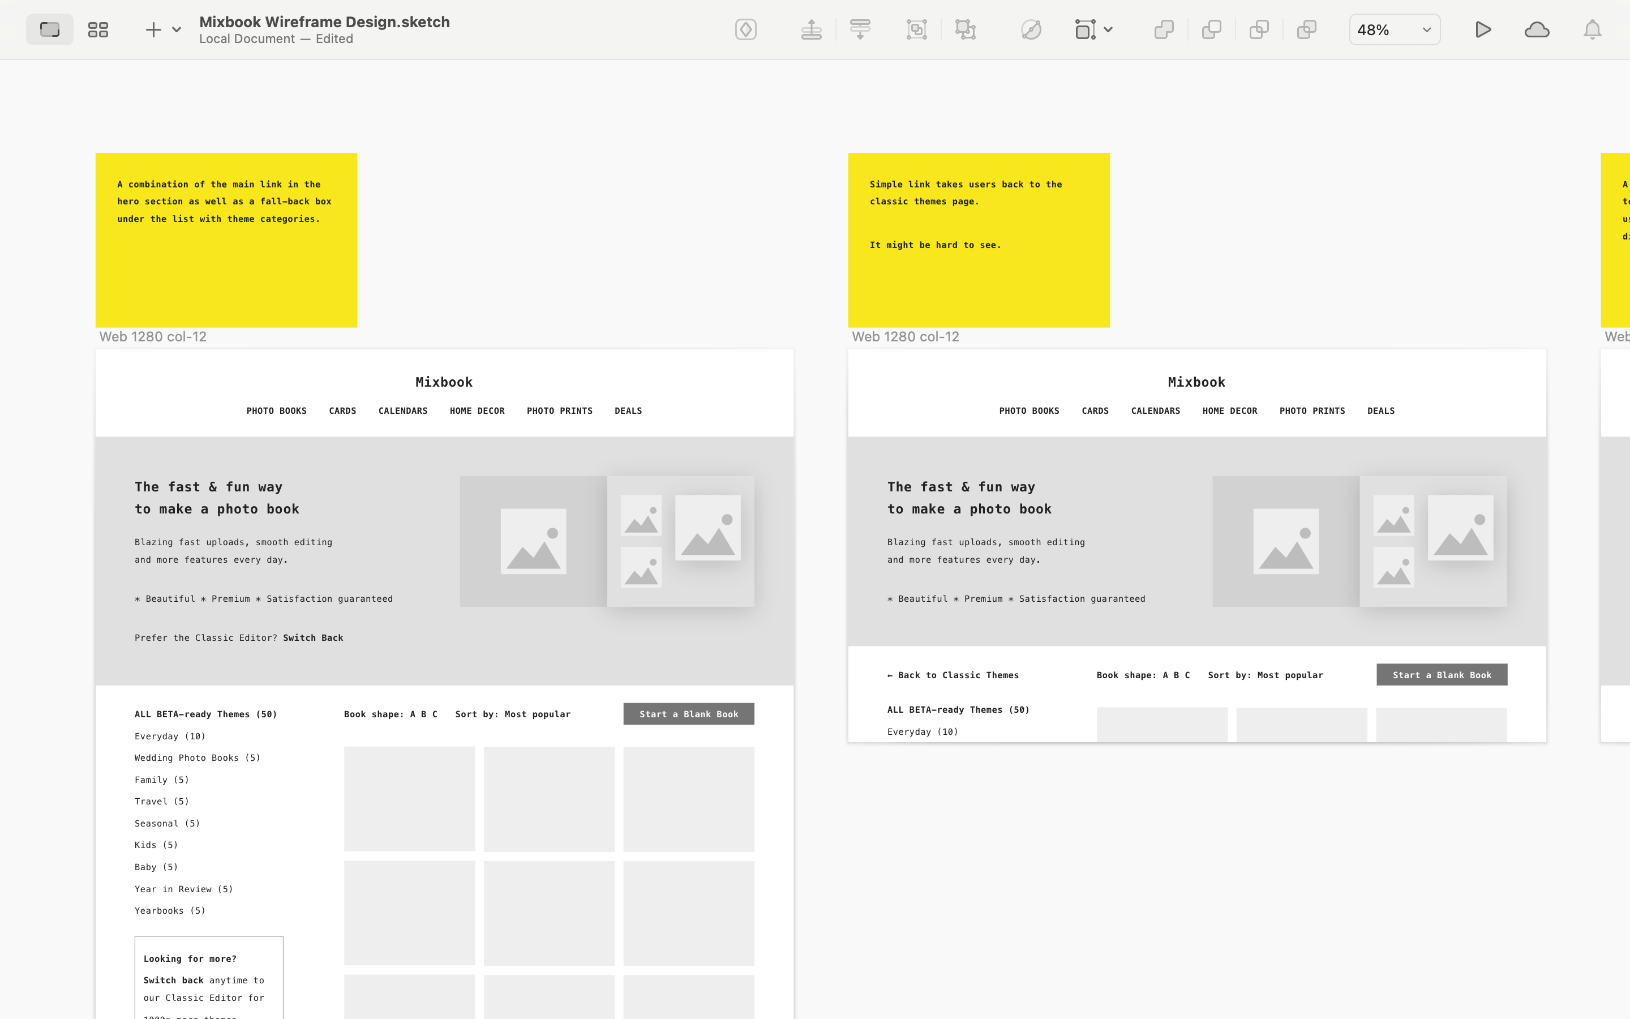Select large image placeholder in left hero
The height and width of the screenshot is (1019, 1630).
[x=534, y=541]
